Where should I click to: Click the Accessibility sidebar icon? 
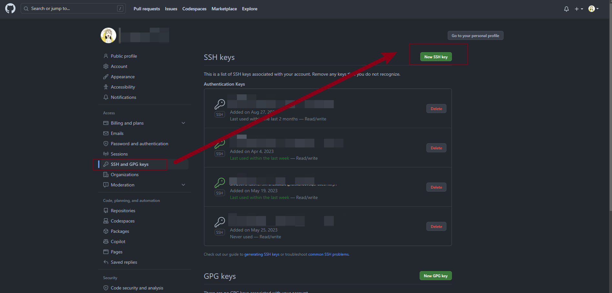pos(106,87)
